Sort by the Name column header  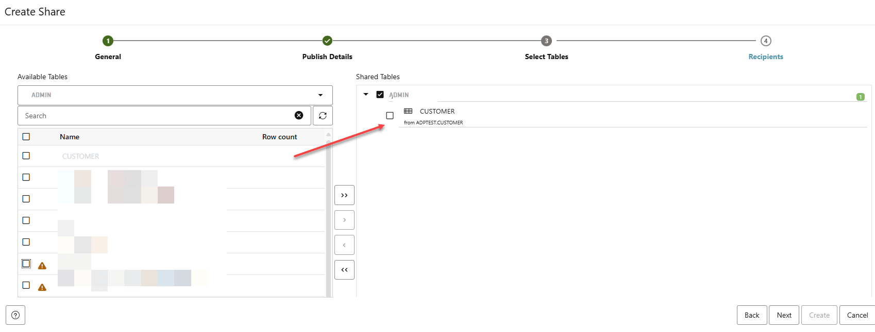point(70,137)
